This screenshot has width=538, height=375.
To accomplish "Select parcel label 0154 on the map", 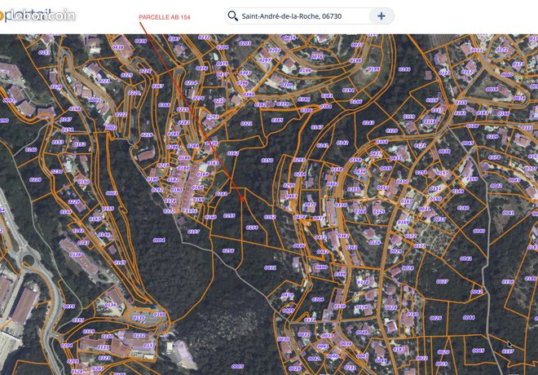I will (x=252, y=227).
